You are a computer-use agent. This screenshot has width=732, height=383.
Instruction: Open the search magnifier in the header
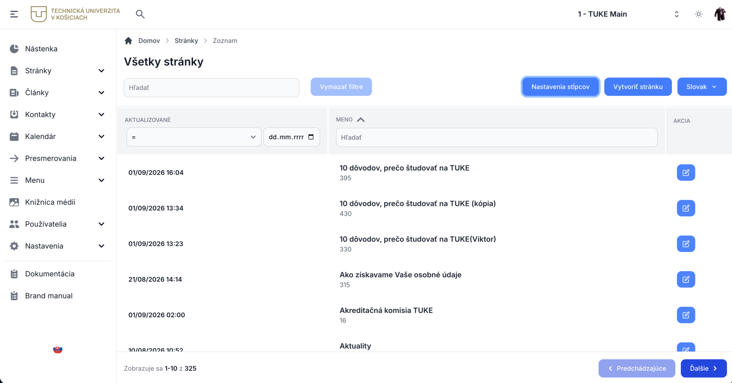(x=140, y=14)
